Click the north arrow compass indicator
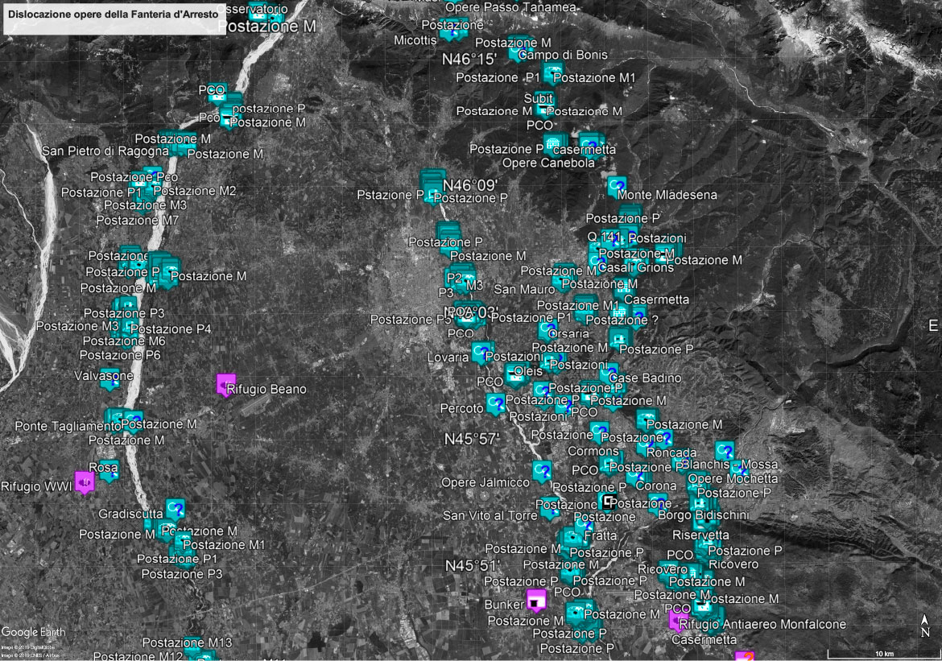This screenshot has height=661, width=942. coord(925,626)
